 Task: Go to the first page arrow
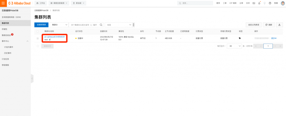[256, 46]
